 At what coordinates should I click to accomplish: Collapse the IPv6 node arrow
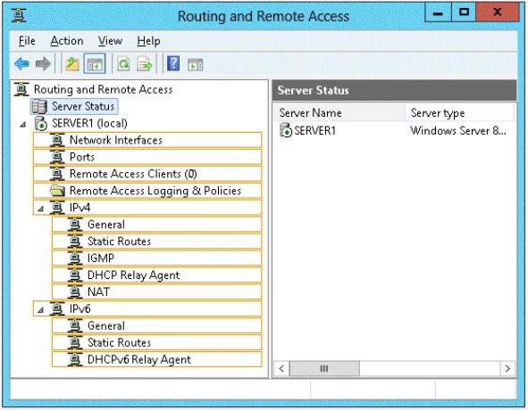point(41,310)
